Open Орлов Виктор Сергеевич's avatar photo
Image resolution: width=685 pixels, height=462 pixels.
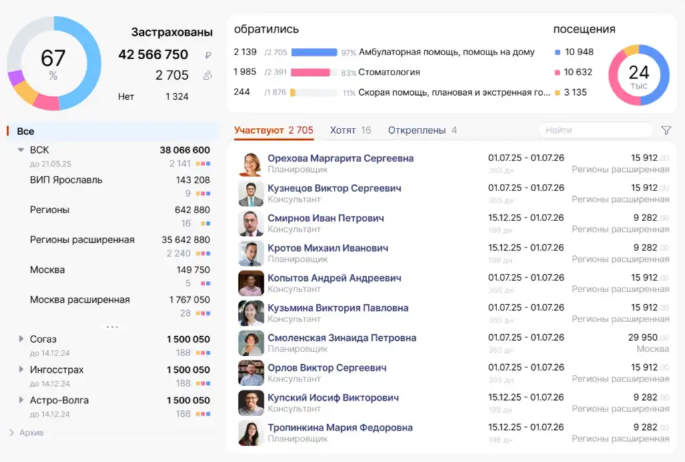tap(251, 373)
